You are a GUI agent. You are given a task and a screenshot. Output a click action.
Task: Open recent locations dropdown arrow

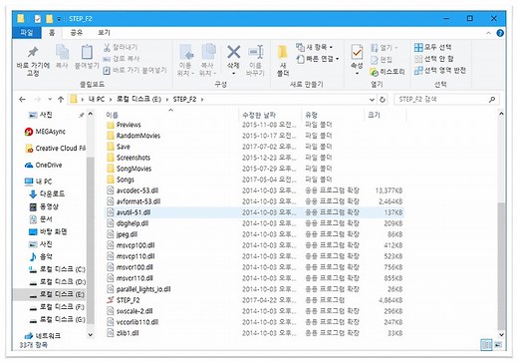50,99
